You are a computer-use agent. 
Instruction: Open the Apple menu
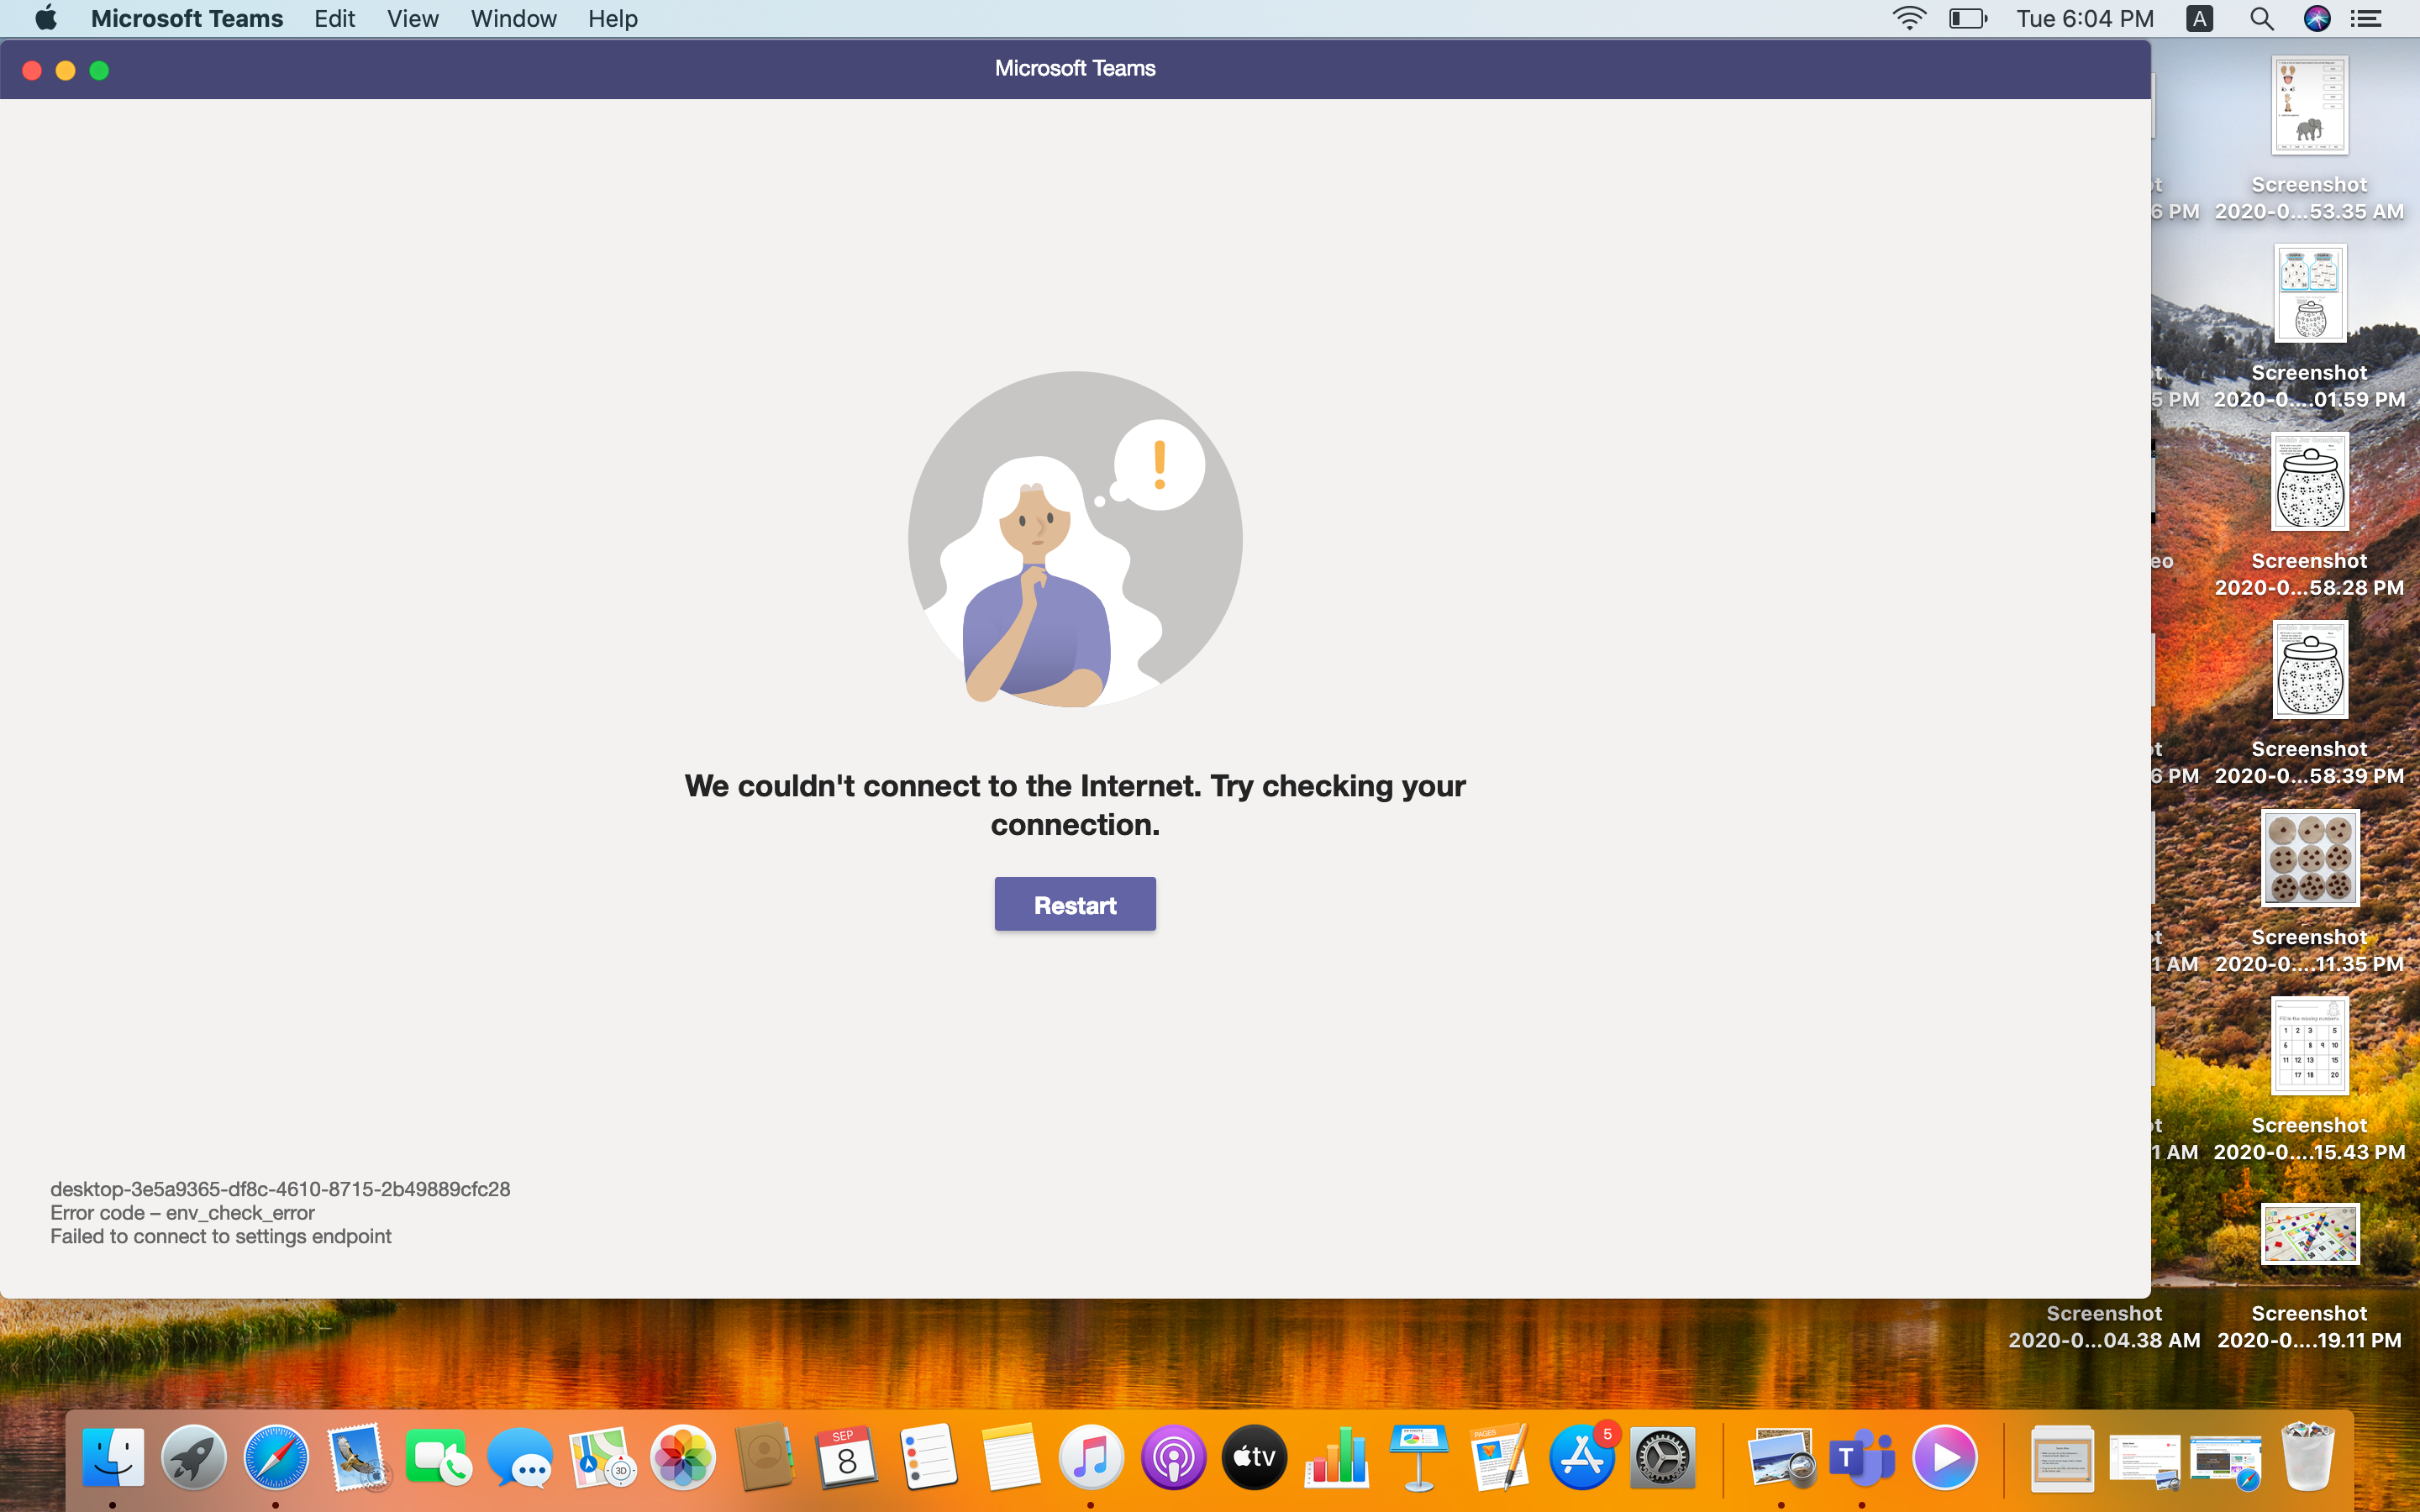46,19
